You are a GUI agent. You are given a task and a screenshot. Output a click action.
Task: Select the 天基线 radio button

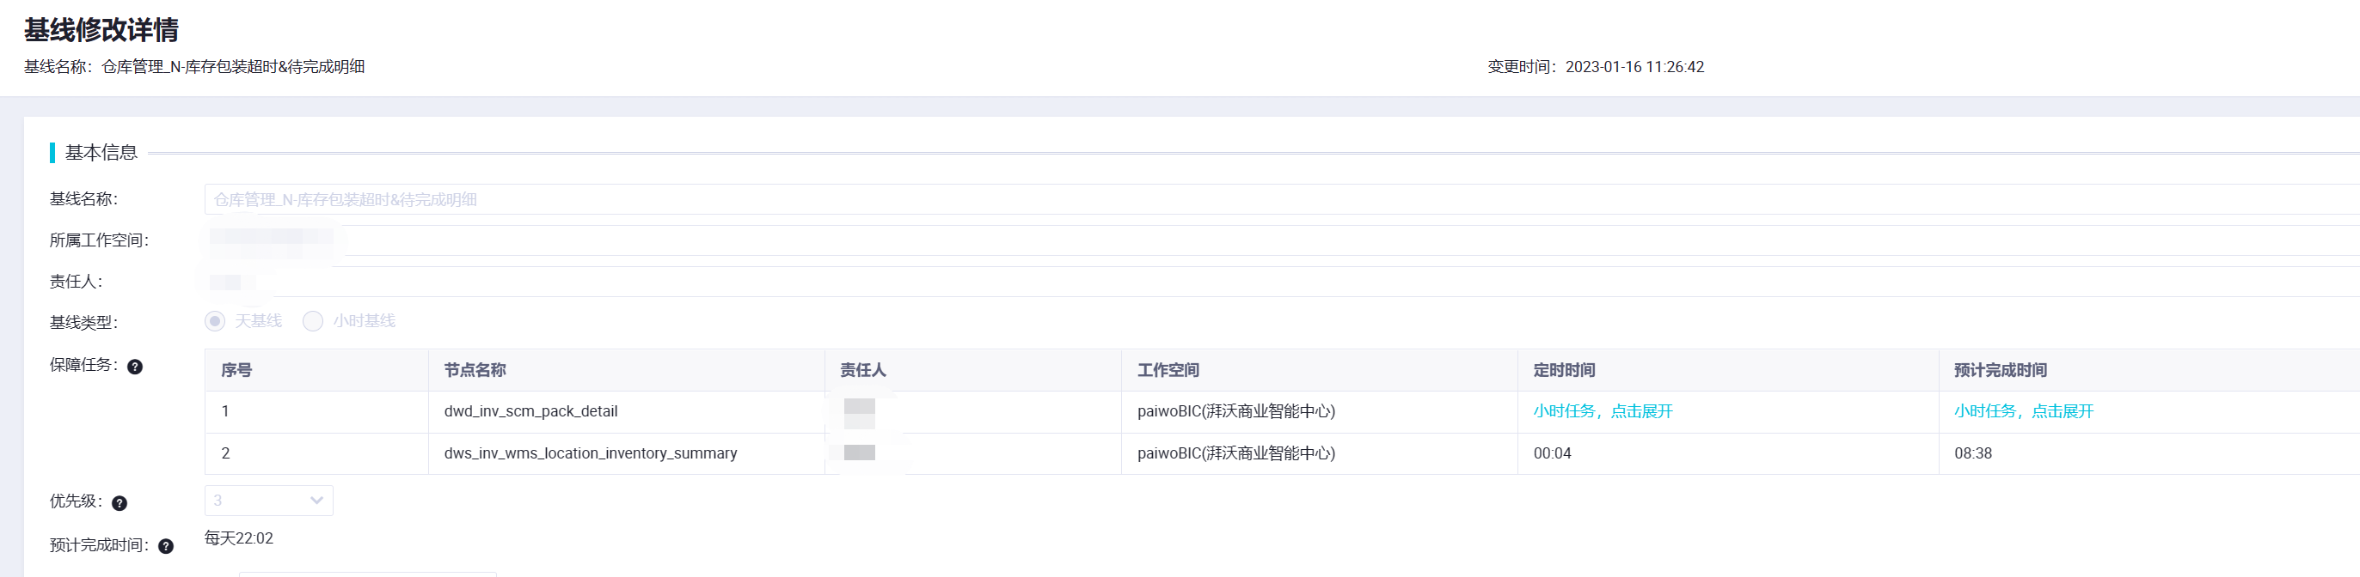click(x=215, y=321)
